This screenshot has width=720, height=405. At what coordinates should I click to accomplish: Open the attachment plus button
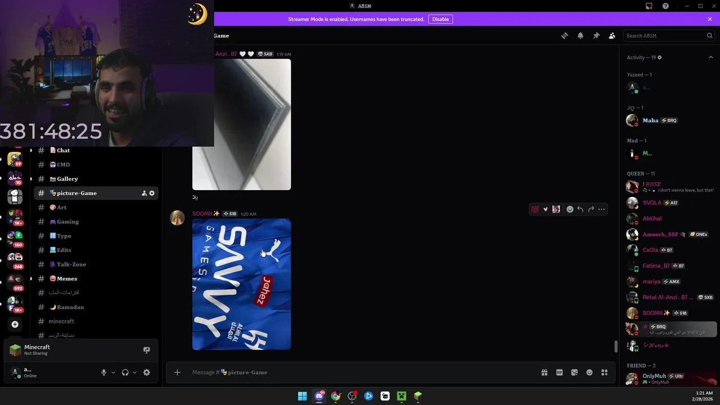[x=177, y=372]
